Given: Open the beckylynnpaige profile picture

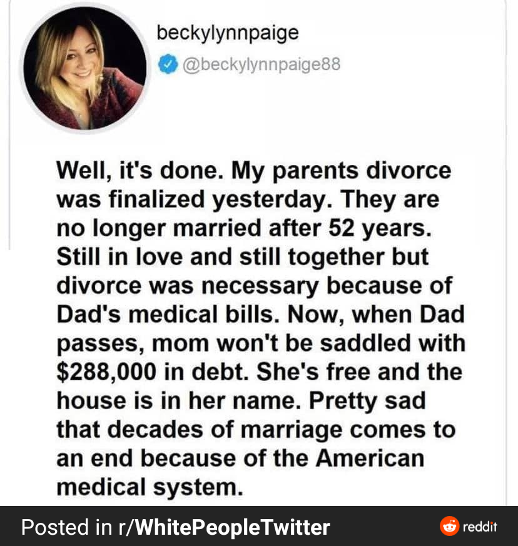Looking at the screenshot, I should click(85, 68).
